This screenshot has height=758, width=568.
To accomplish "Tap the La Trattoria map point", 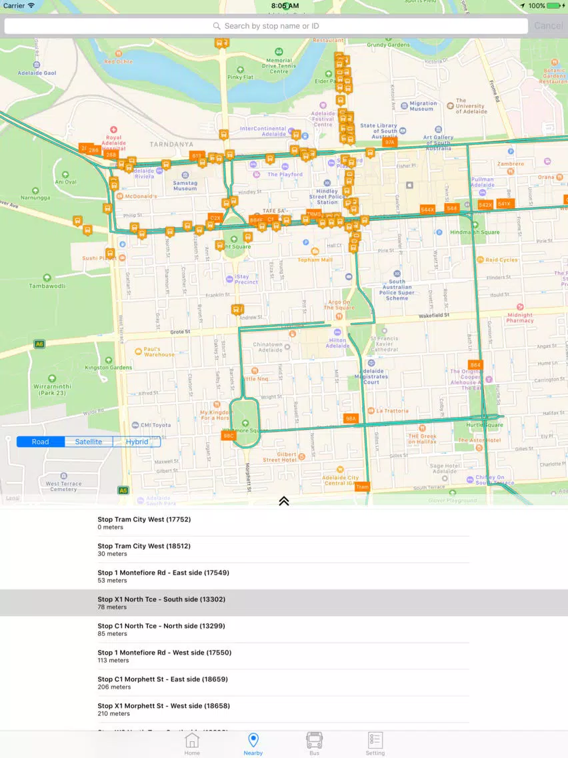I will coord(388,410).
